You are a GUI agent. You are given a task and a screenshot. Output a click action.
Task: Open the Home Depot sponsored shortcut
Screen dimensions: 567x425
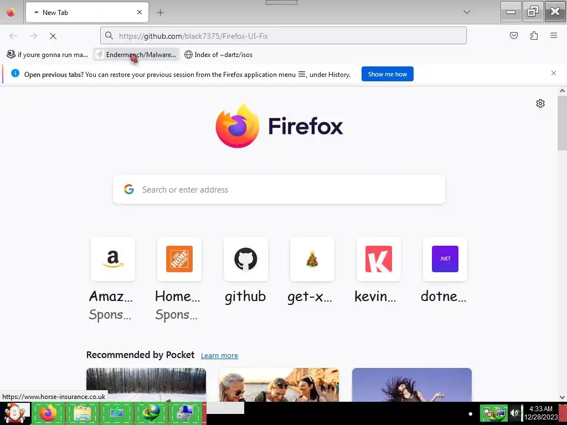[x=179, y=259]
